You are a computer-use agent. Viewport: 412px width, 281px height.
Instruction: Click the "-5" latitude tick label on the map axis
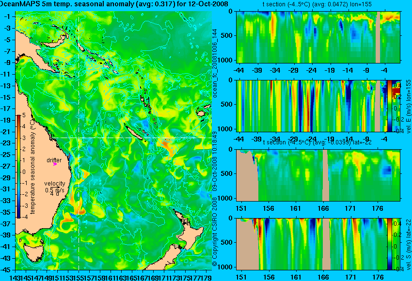tap(8, 40)
